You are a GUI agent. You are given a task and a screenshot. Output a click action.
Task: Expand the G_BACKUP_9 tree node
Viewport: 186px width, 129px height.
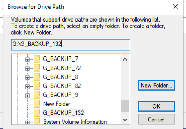[27, 95]
